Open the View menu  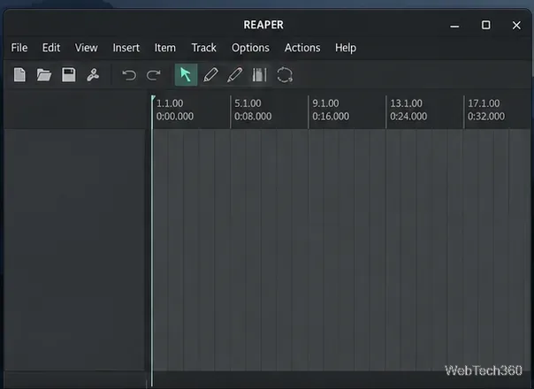pyautogui.click(x=86, y=48)
